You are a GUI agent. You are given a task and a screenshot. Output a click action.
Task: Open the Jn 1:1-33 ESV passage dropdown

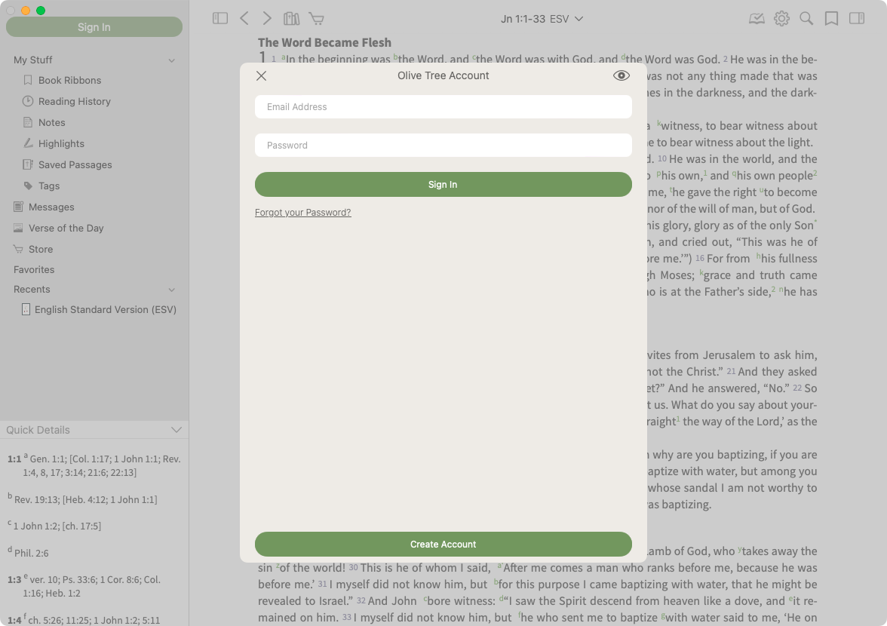[x=542, y=19]
